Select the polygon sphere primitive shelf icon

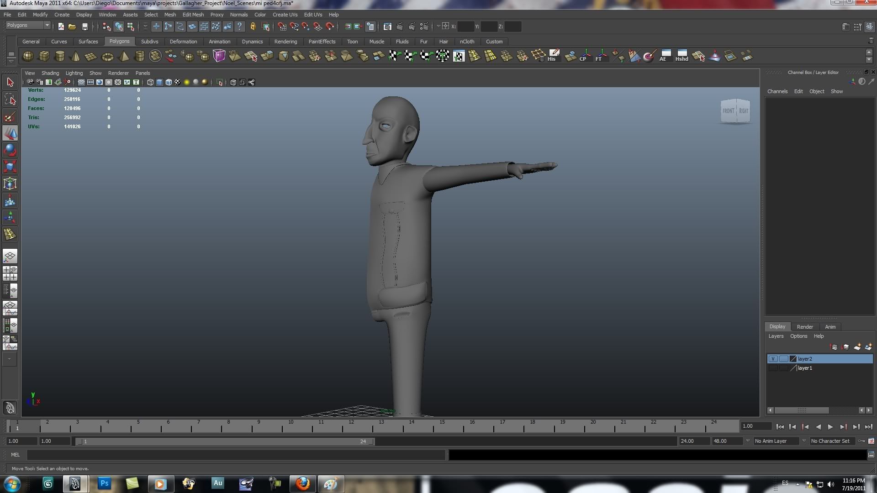click(x=28, y=56)
